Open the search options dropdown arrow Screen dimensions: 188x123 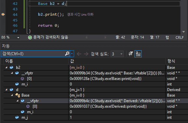pyautogui.click(x=72, y=54)
